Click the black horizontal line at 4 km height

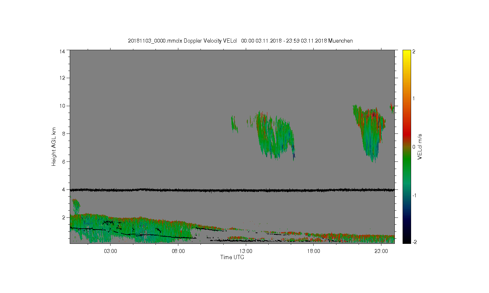click(232, 190)
